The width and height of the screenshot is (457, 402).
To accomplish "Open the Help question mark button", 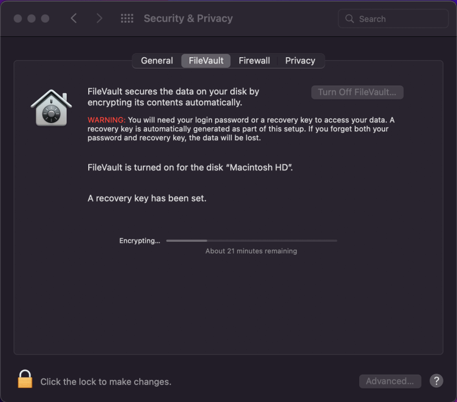I will (x=437, y=381).
